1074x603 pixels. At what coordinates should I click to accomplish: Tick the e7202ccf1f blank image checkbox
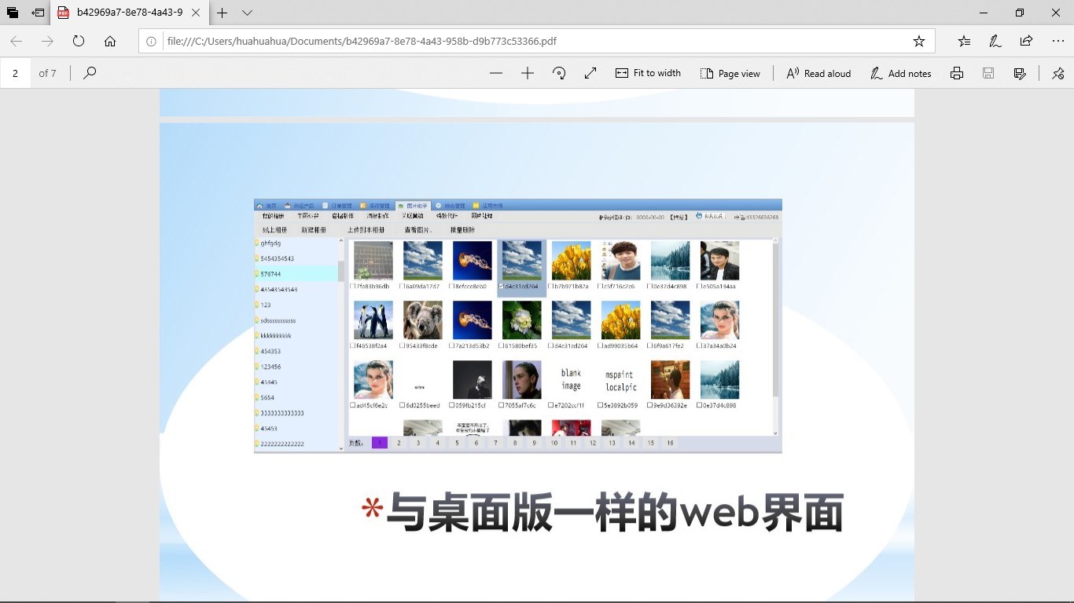point(550,405)
